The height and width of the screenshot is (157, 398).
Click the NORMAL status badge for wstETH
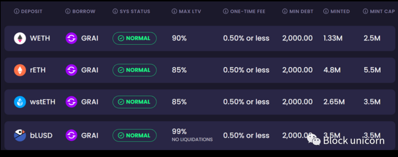135,102
